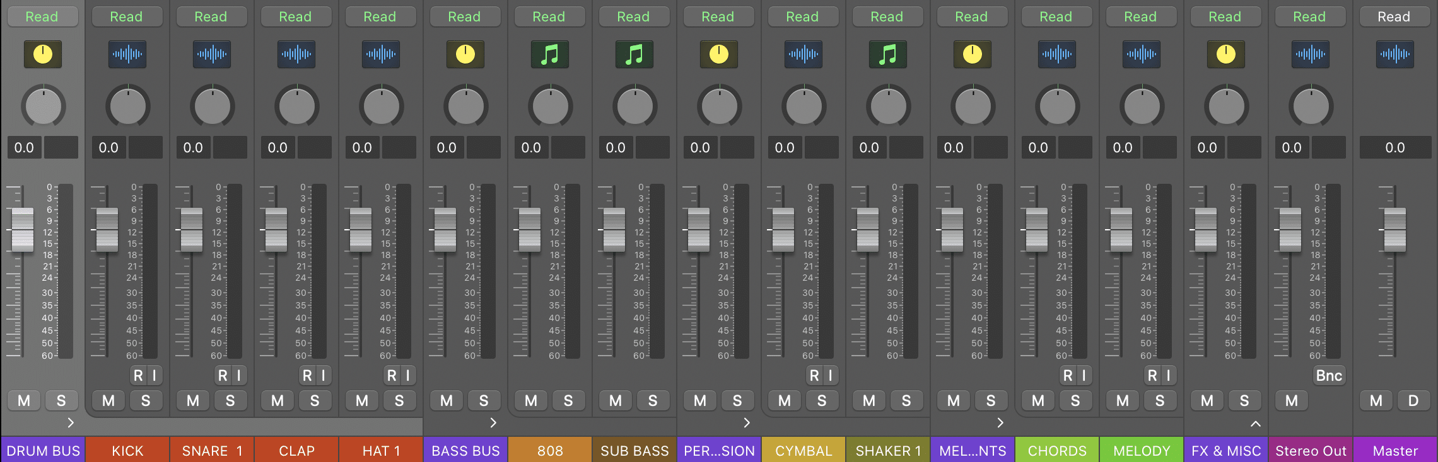The height and width of the screenshot is (462, 1438).
Task: Click the KICK audio waveform icon
Action: pos(127,55)
